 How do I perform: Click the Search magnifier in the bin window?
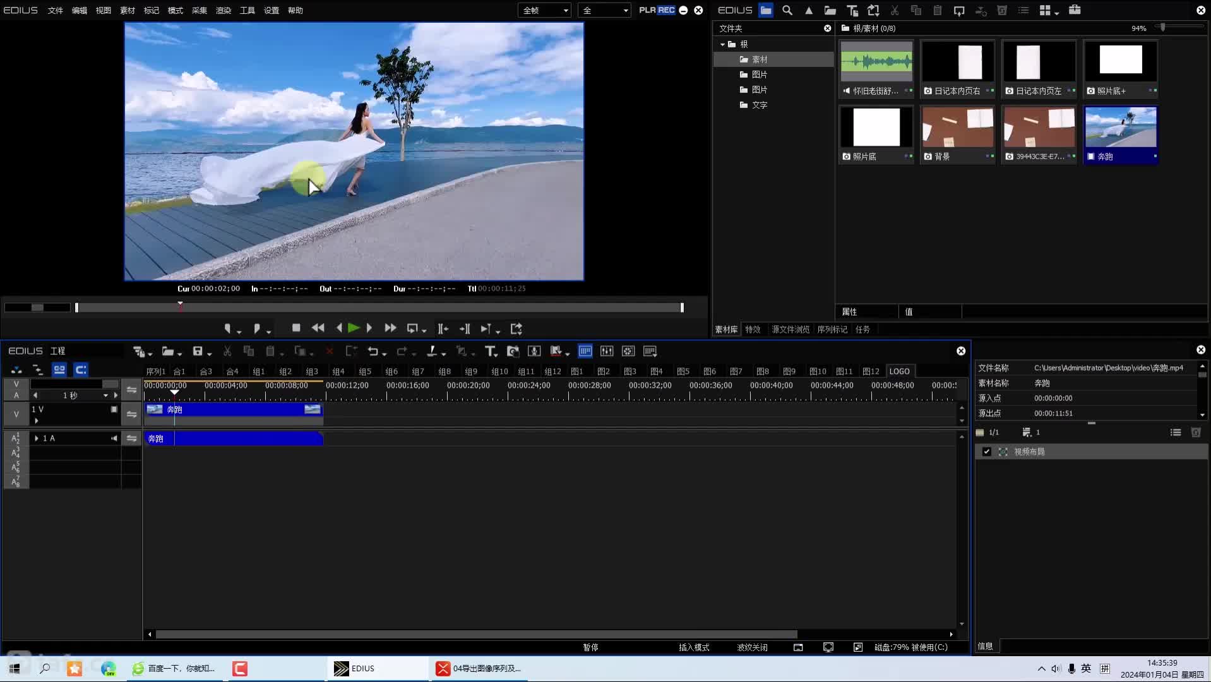pos(787,10)
